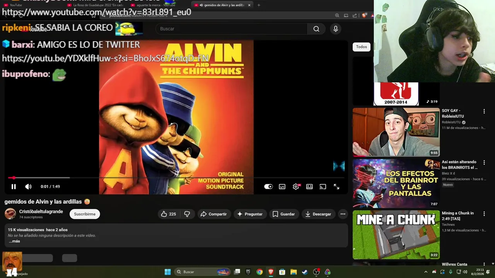Turn on subtitles in the video player

pos(282,186)
